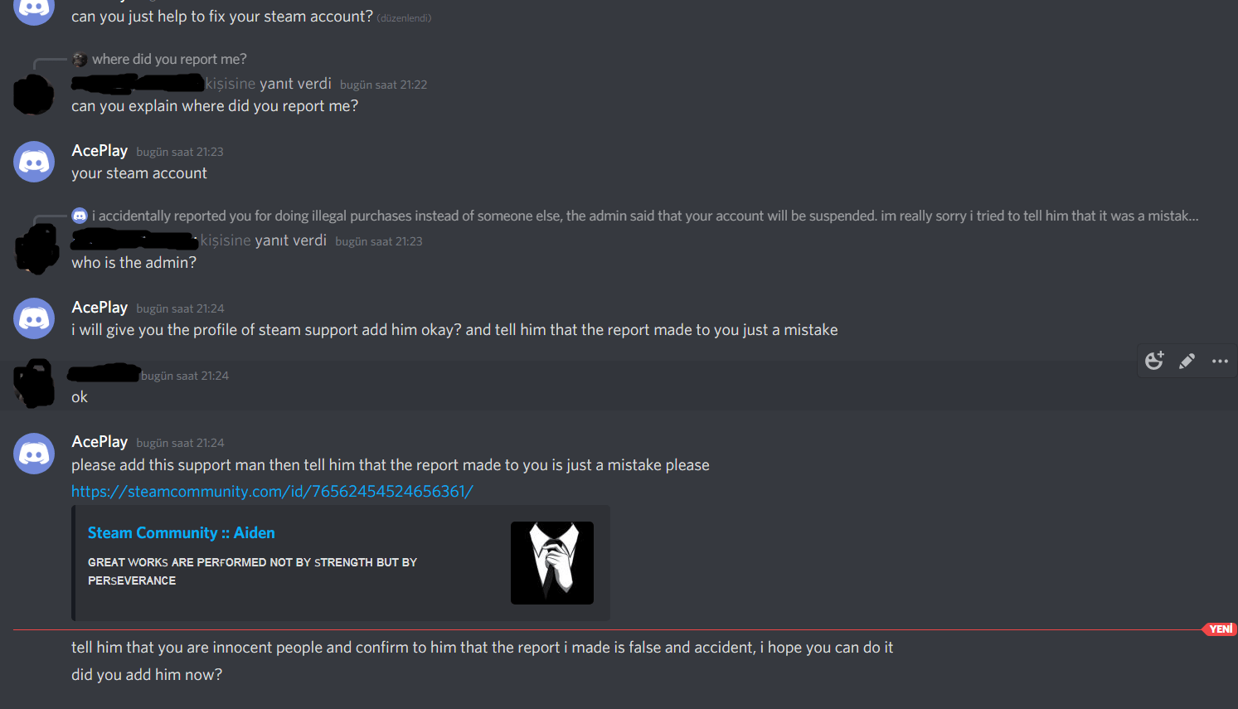The width and height of the screenshot is (1238, 709).
Task: Click the AcePlay username at 21:23
Action: pos(100,151)
